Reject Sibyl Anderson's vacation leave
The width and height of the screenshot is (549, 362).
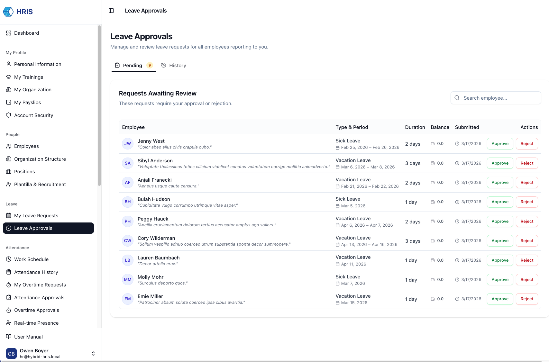point(527,163)
